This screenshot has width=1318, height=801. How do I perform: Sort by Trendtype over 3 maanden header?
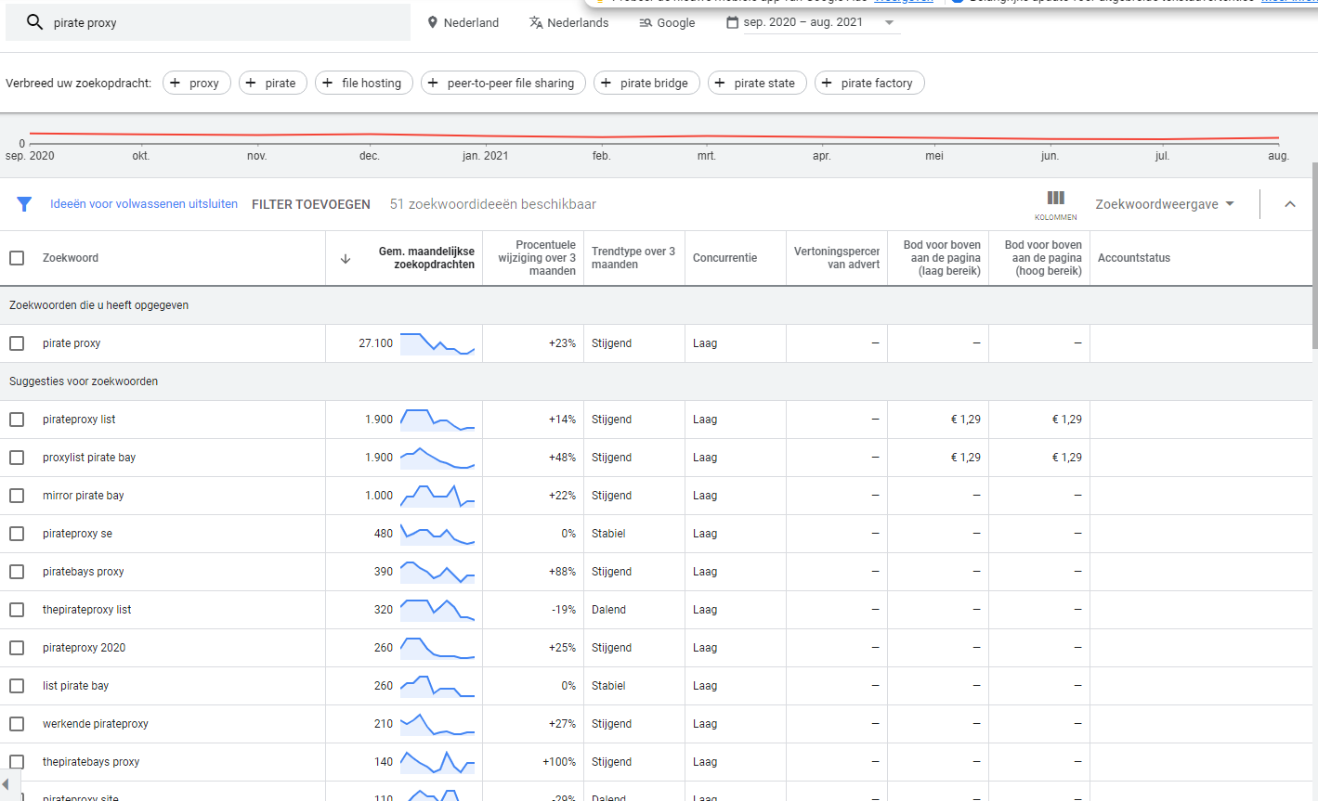coord(633,258)
